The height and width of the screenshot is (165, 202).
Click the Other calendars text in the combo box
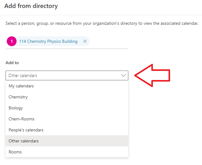tap(23, 75)
